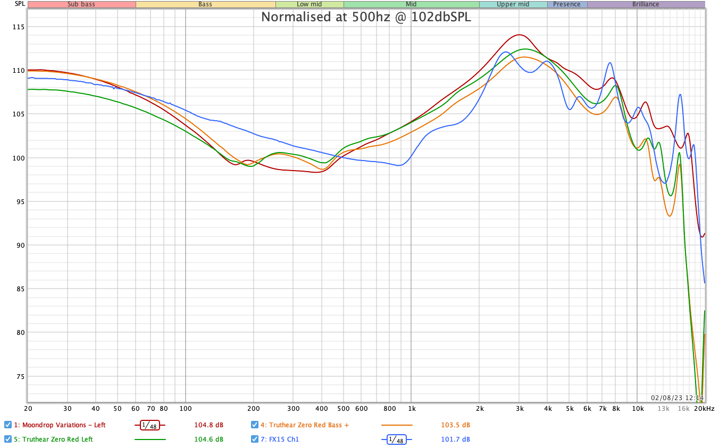This screenshot has width=719, height=448.
Task: Click the Mid frequency band label
Action: tap(411, 4)
